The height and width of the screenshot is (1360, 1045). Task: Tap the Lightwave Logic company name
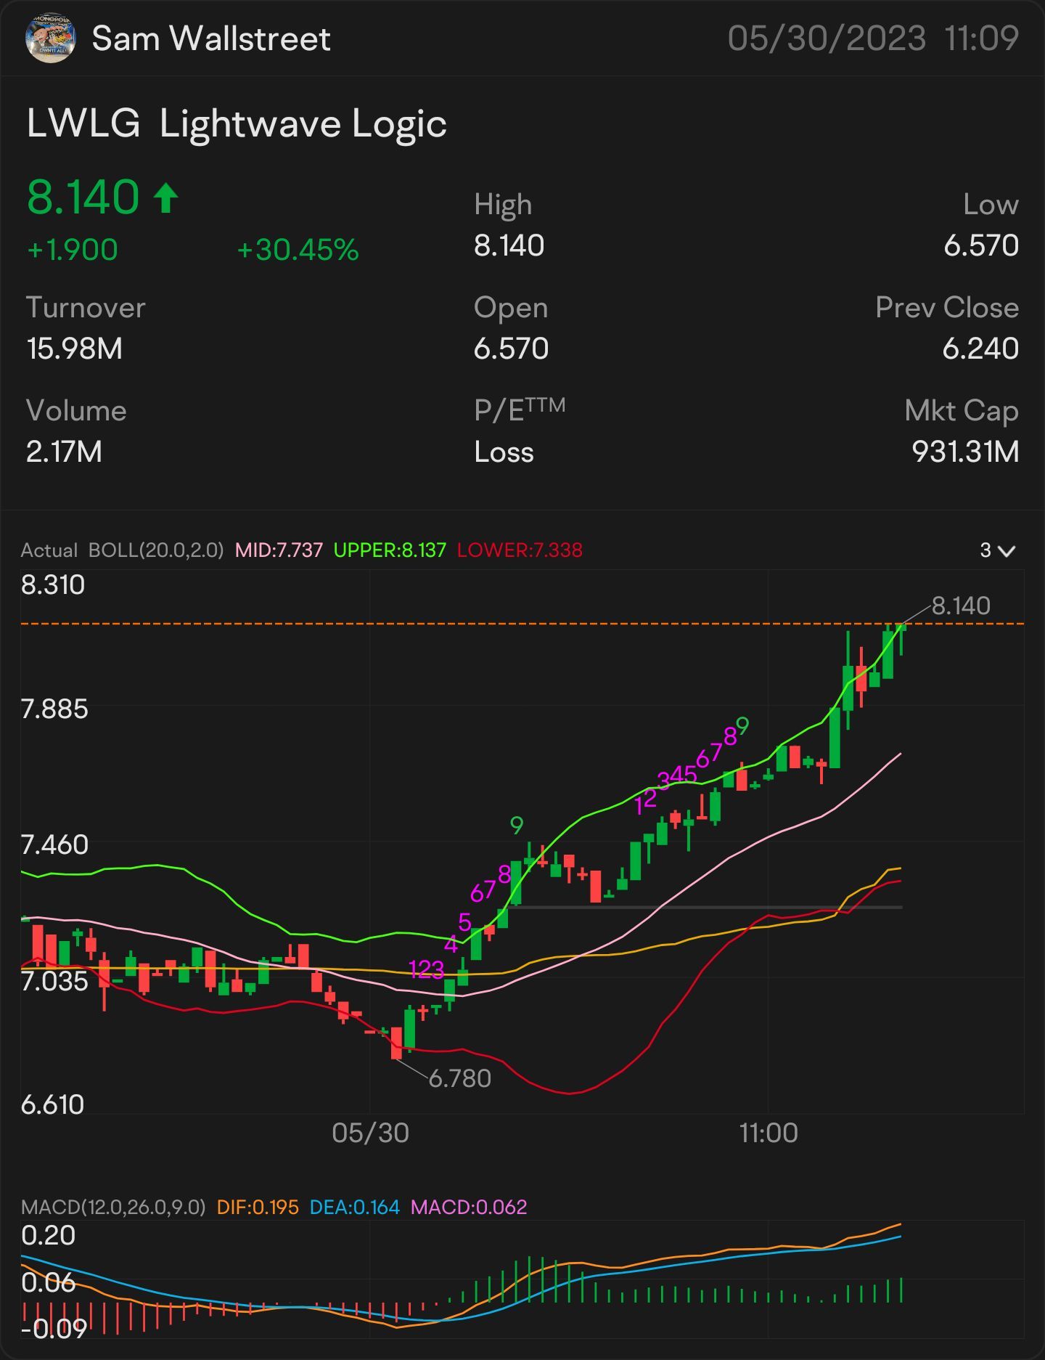click(x=303, y=124)
